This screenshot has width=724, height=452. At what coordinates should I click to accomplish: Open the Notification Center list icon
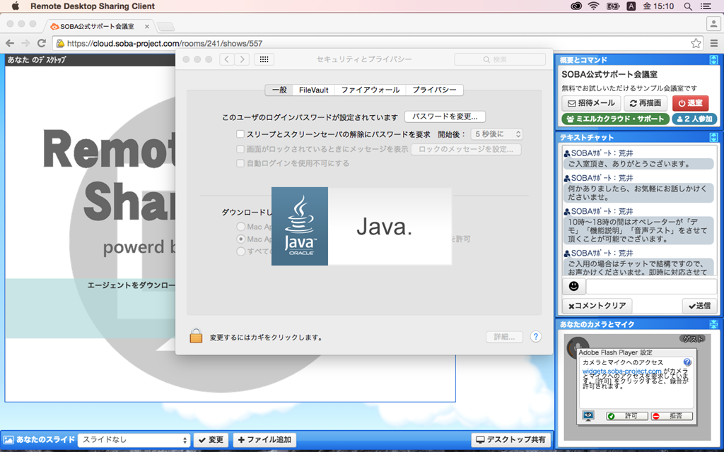(x=706, y=6)
